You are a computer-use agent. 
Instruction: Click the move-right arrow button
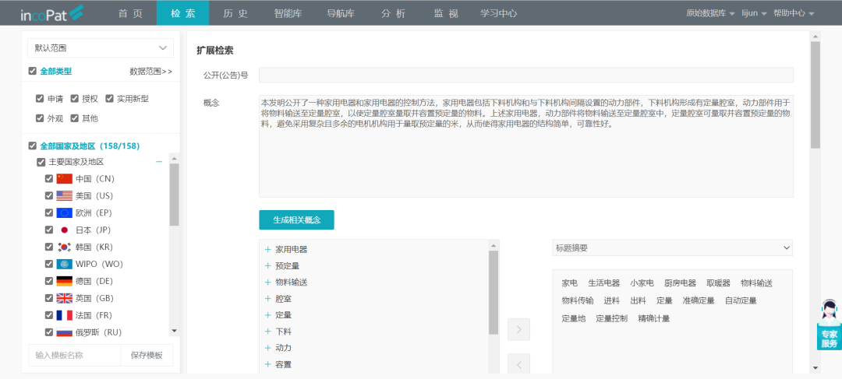click(518, 329)
